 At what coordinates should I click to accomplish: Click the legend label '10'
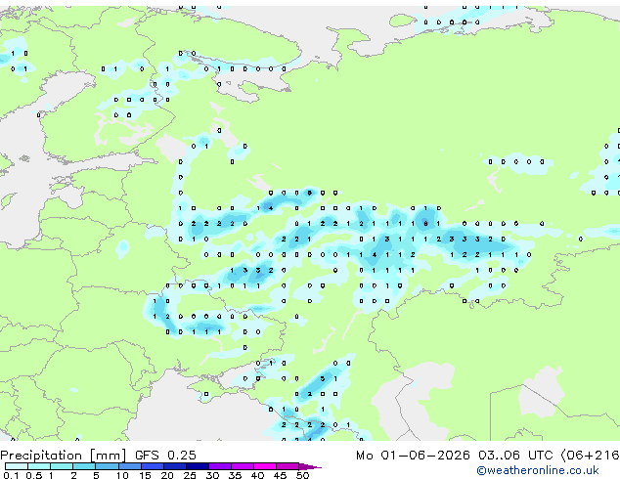(122, 475)
